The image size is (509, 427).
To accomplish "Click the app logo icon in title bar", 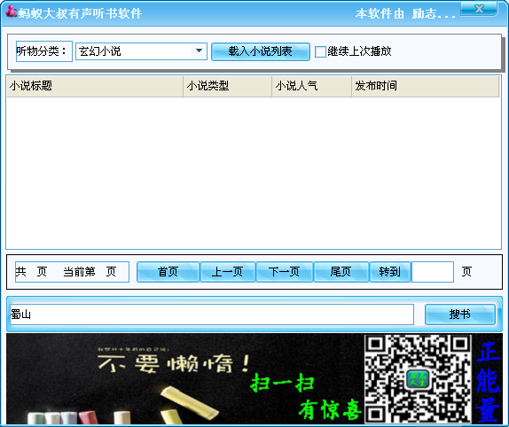I will (x=12, y=12).
